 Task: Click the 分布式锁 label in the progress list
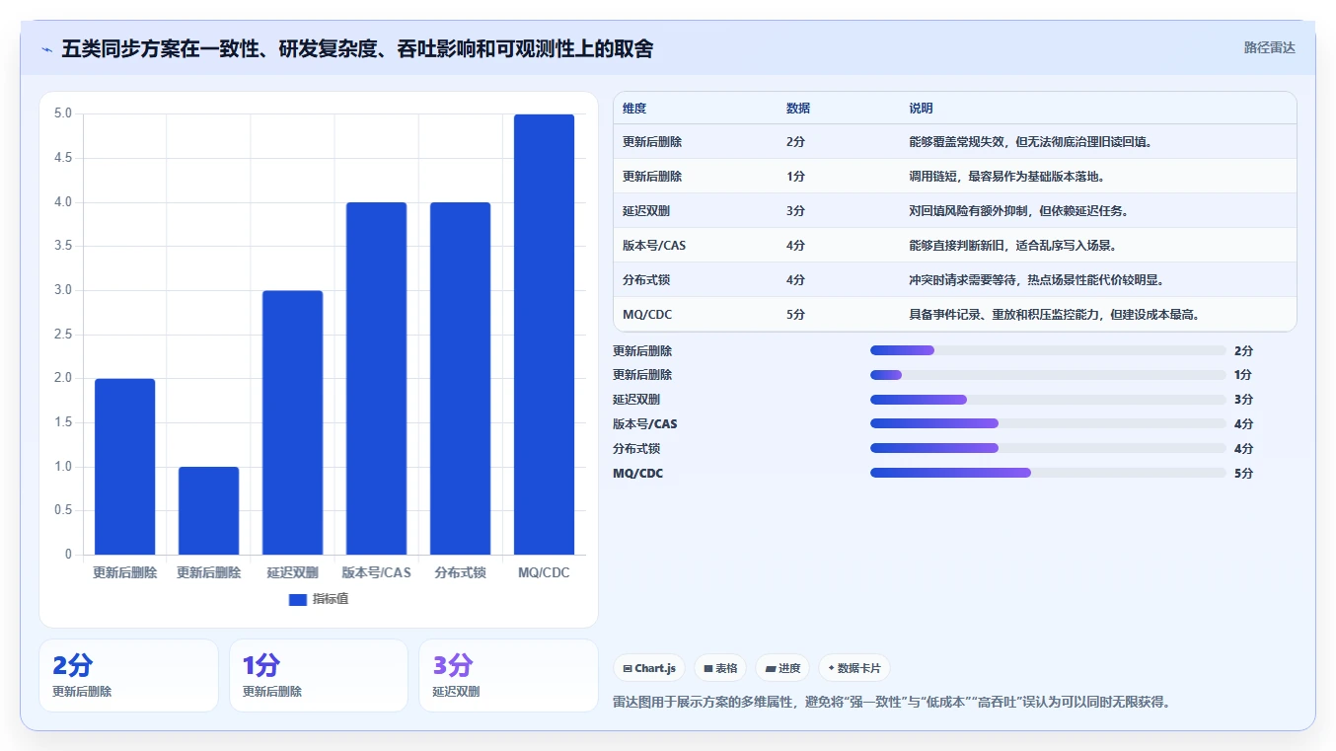point(636,449)
